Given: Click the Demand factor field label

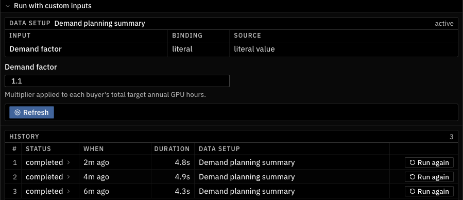Looking at the screenshot, I should coord(31,67).
